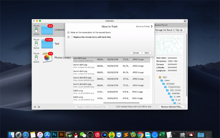Click Remove Marked Files button
The width and height of the screenshot is (220, 138).
tap(172, 107)
